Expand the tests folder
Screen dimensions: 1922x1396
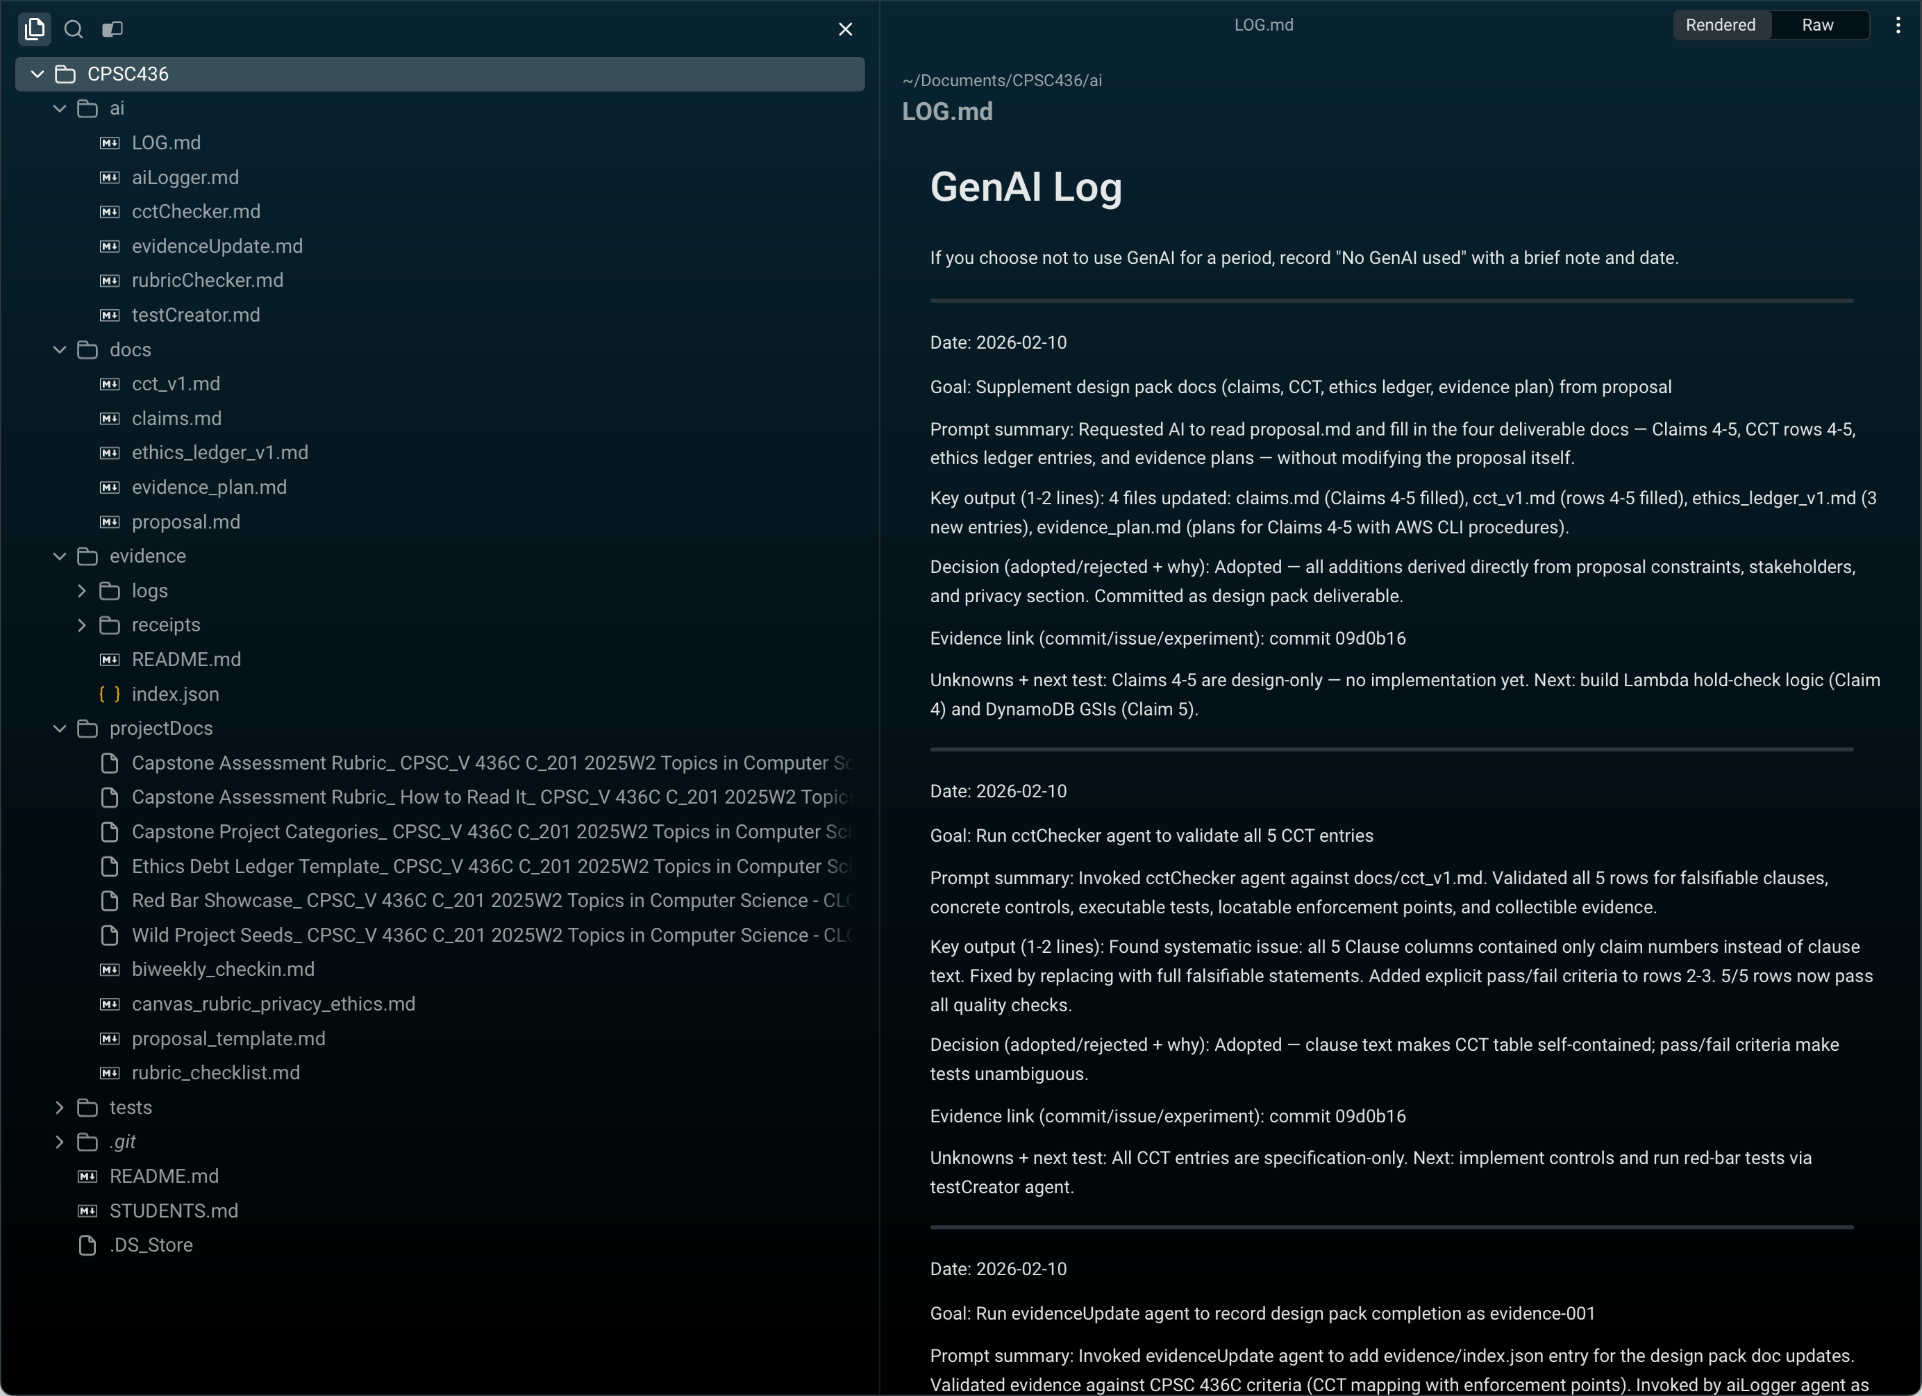[x=58, y=1107]
